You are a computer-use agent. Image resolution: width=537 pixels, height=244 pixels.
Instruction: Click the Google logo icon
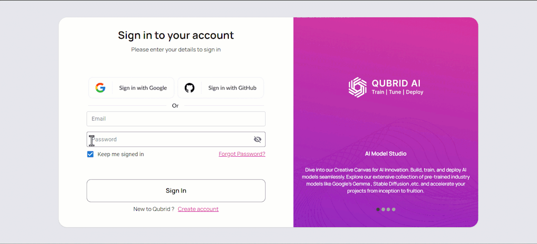tap(100, 88)
